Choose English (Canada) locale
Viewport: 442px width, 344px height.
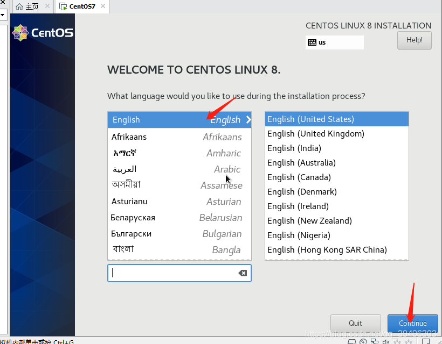tap(336, 177)
